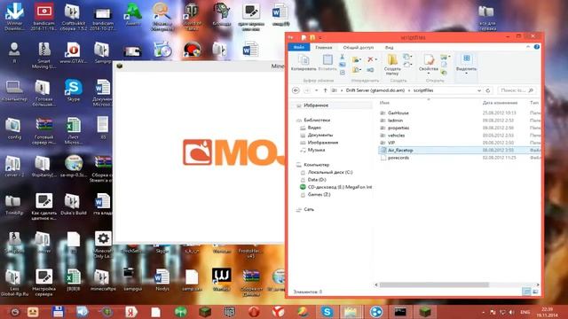Open the Delete button dropdown arrow
The width and height of the screenshot is (568, 319).
[376, 59]
